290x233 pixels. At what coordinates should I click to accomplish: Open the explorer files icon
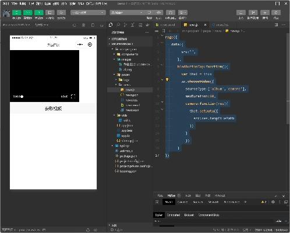click(x=111, y=25)
